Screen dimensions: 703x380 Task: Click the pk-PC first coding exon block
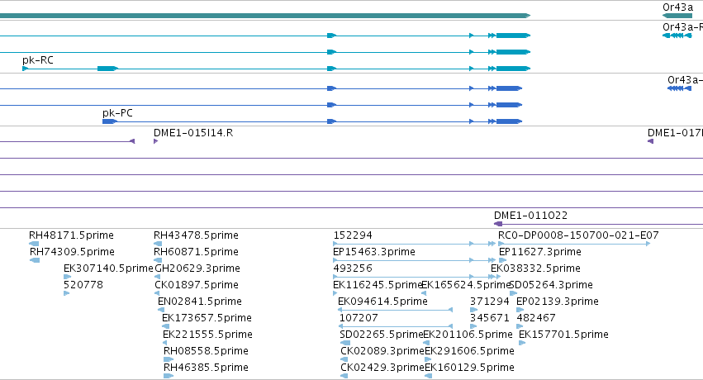[x=110, y=121]
